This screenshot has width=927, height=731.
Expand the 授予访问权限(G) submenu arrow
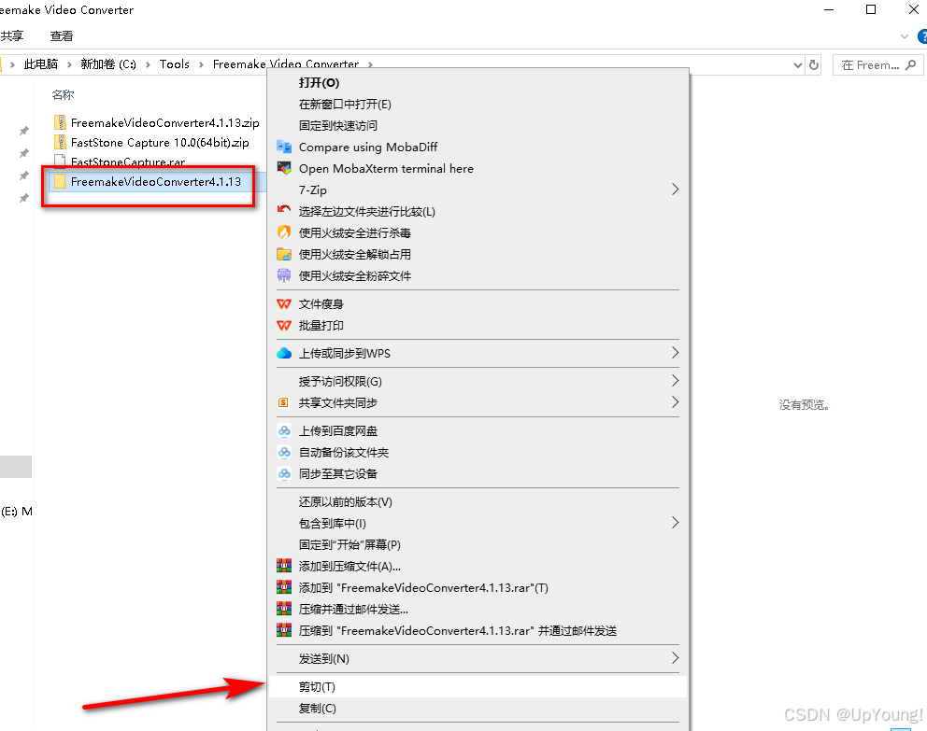(x=675, y=381)
